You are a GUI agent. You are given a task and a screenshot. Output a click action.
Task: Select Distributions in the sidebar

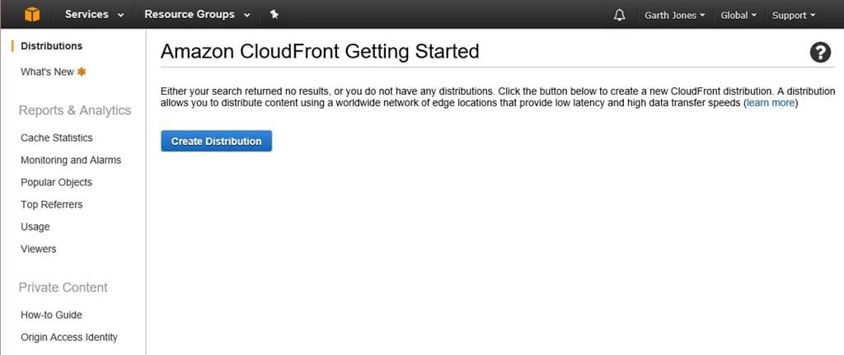click(52, 46)
